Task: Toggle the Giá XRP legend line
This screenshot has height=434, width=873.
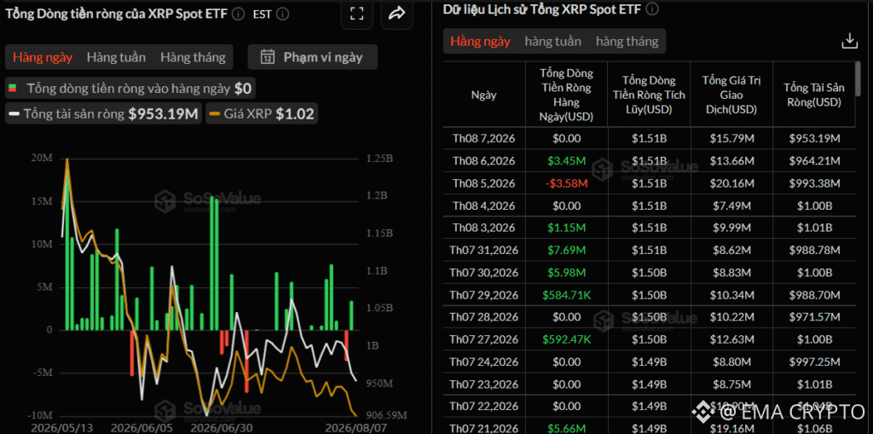Action: [262, 114]
